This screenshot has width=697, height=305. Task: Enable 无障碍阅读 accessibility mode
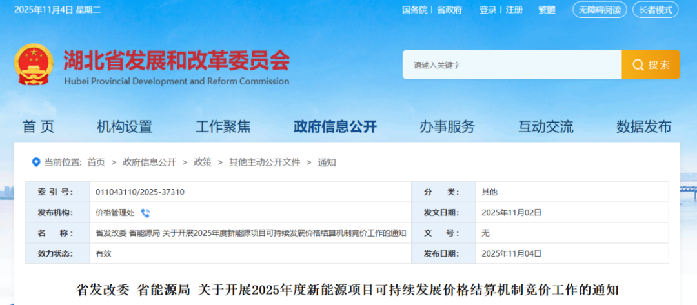click(x=600, y=10)
